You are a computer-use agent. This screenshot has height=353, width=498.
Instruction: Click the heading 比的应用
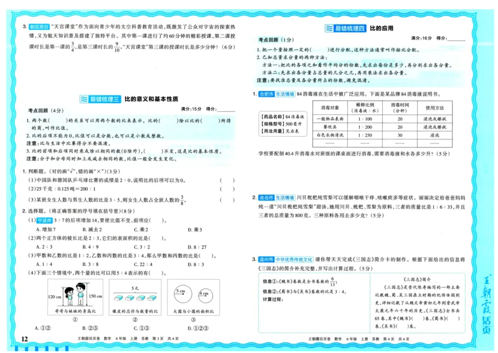coord(382,28)
